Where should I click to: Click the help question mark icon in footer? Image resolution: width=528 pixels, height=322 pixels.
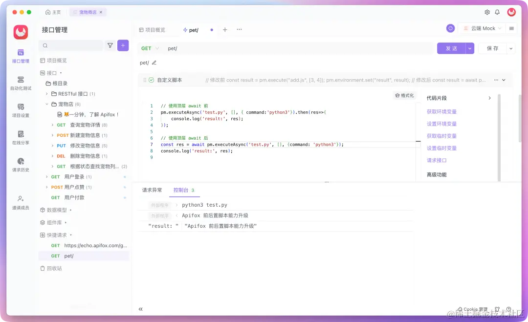click(508, 309)
